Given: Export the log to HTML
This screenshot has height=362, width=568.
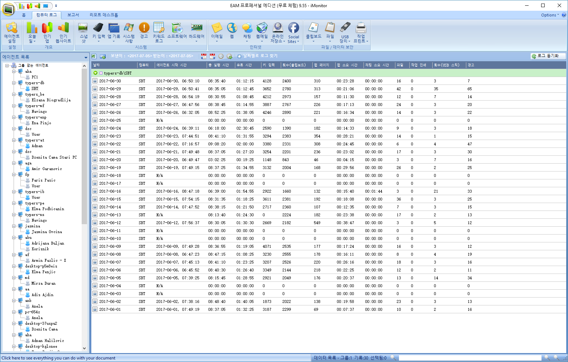Looking at the screenshot, I should 103,56.
